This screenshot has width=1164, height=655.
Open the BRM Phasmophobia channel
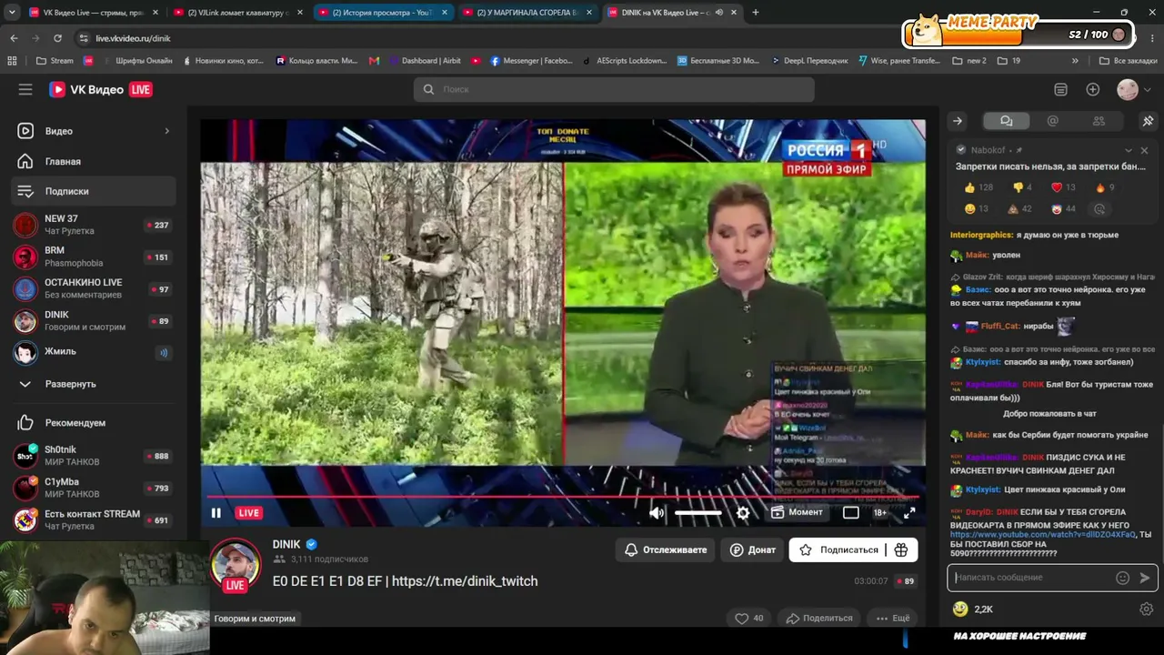pyautogui.click(x=94, y=257)
